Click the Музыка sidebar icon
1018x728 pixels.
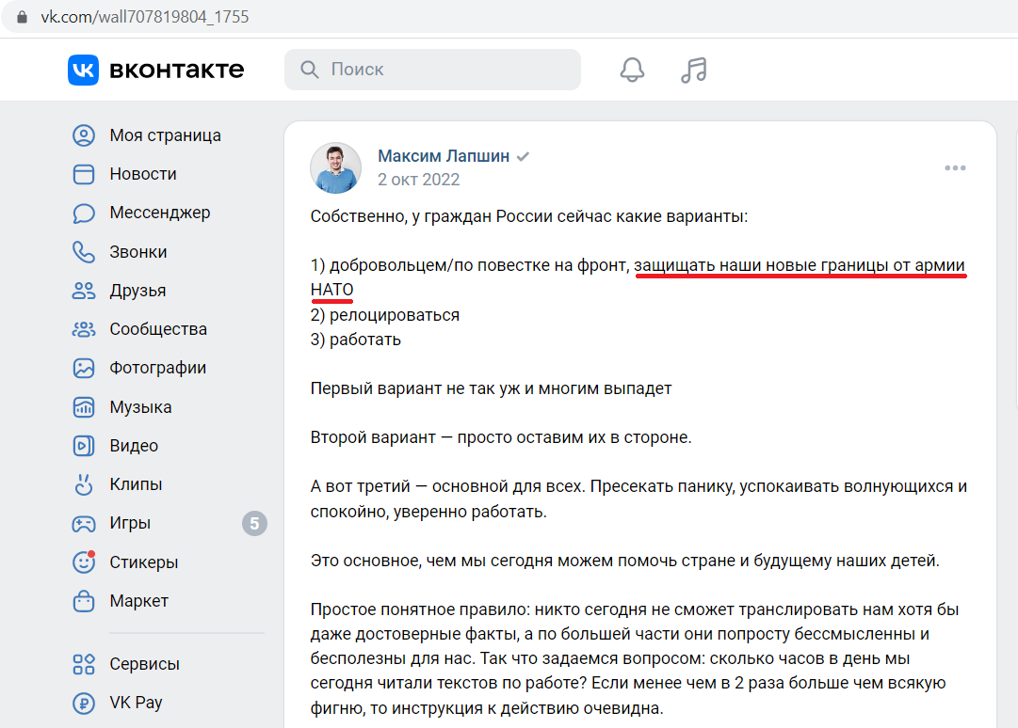click(84, 407)
